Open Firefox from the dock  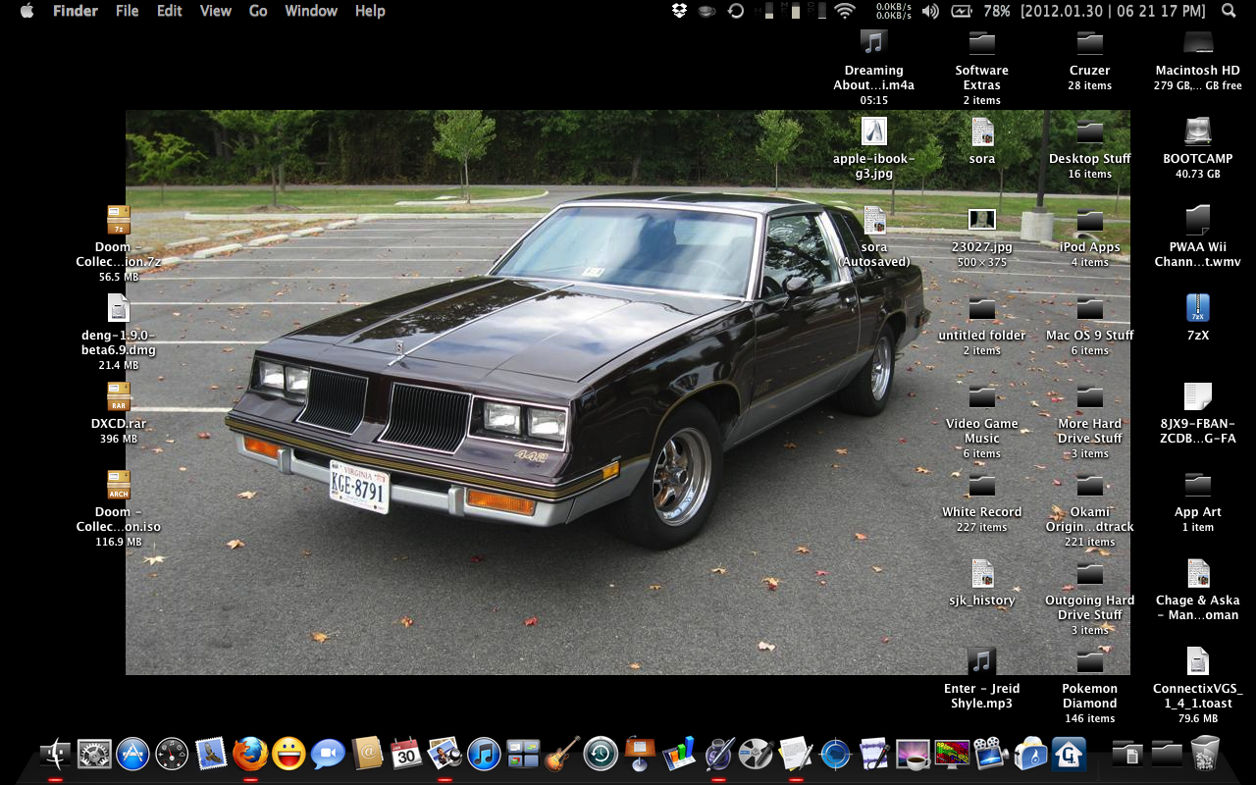(250, 754)
